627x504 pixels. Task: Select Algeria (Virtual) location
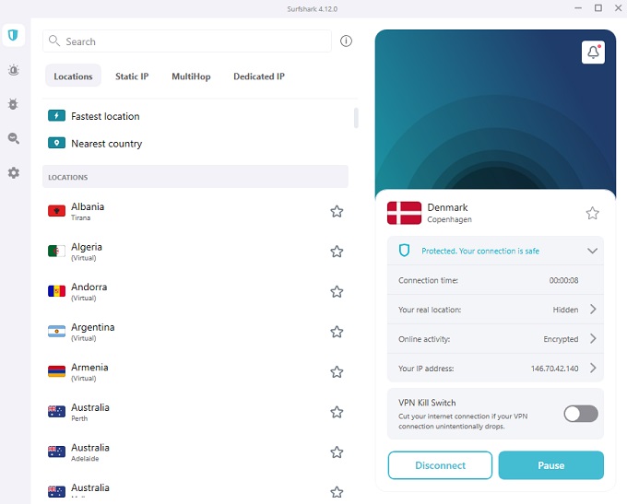pos(195,252)
